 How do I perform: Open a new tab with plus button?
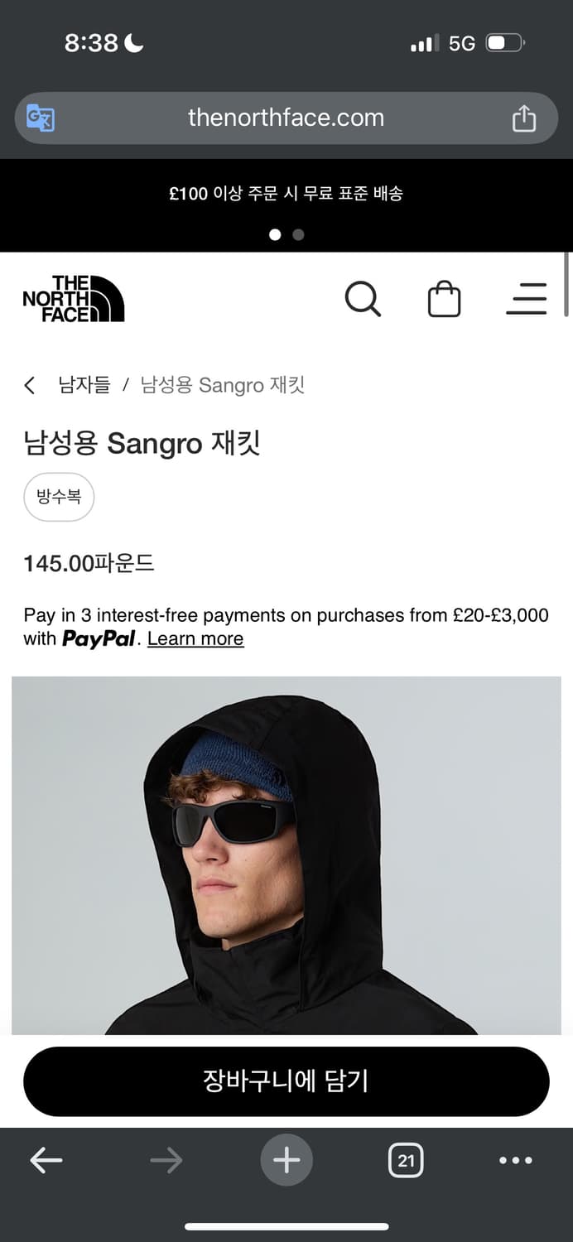pyautogui.click(x=286, y=1160)
